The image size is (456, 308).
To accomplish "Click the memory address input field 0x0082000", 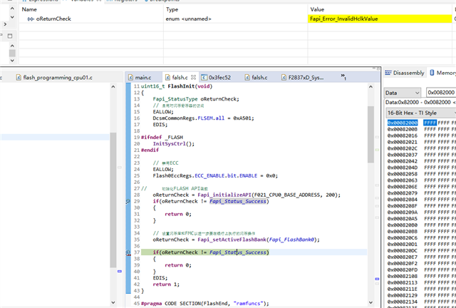I will (x=442, y=93).
